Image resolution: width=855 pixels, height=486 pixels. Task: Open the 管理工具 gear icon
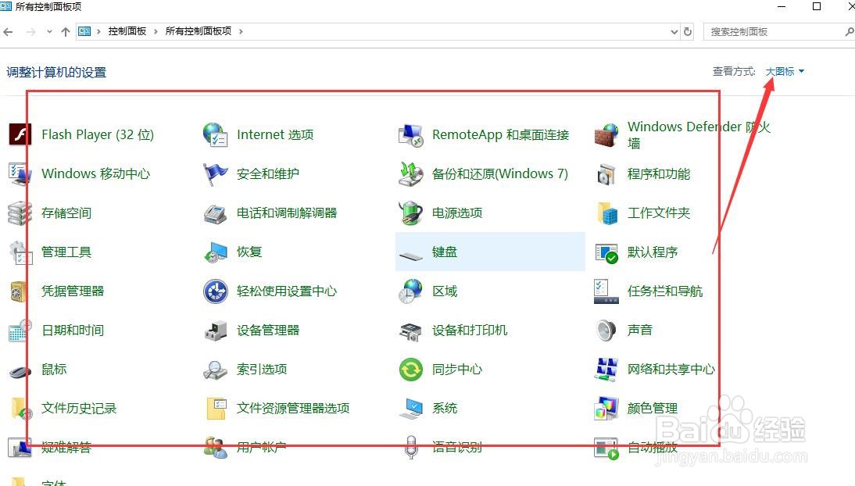tap(20, 252)
